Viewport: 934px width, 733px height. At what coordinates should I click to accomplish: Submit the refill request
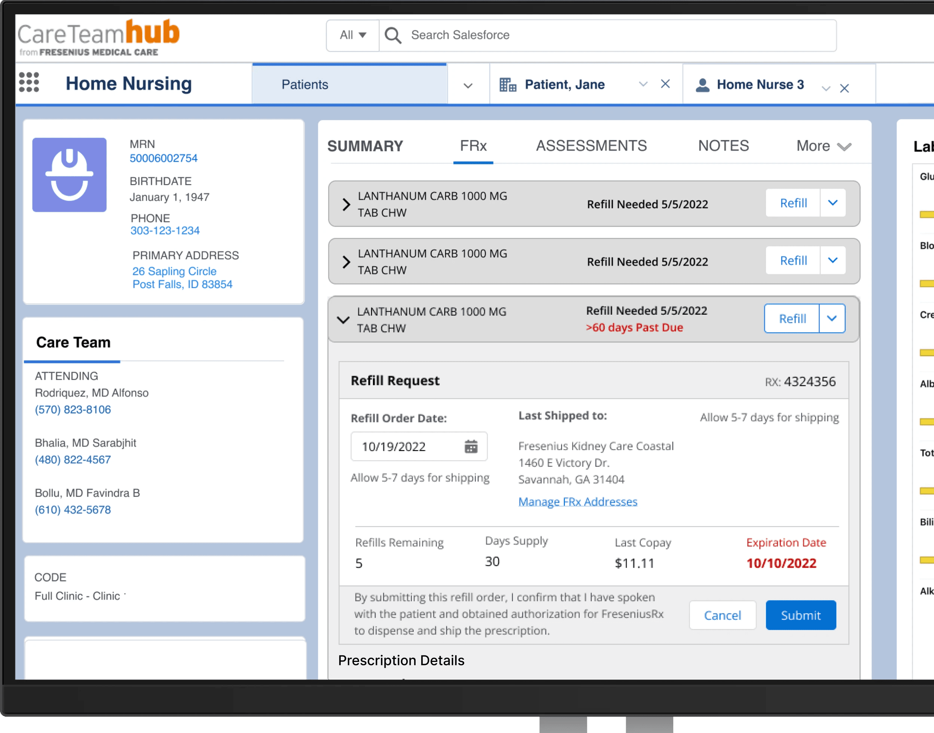800,615
